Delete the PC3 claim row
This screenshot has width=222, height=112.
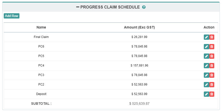[x=212, y=75]
